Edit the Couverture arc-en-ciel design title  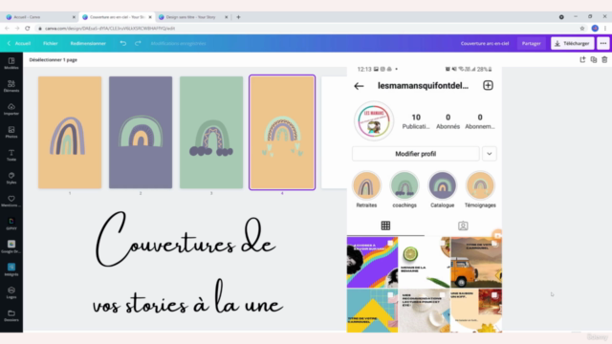[485, 43]
